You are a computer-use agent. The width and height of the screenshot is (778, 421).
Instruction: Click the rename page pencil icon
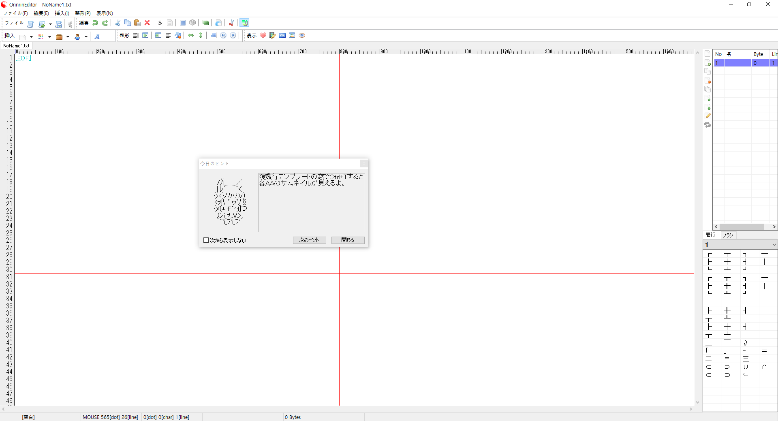[707, 116]
